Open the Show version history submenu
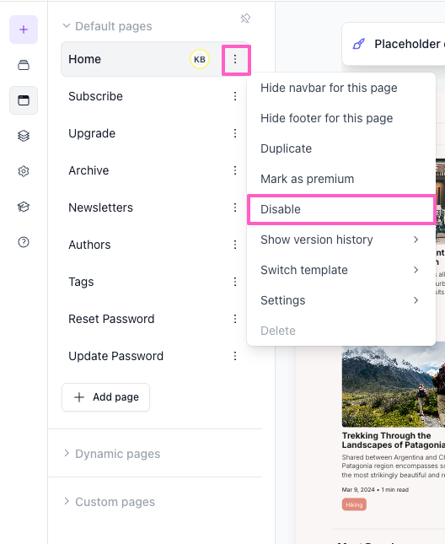This screenshot has height=544, width=445. 341,240
